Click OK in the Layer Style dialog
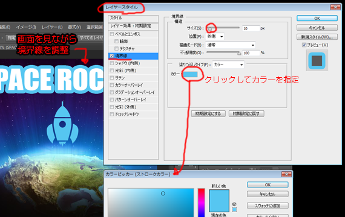Image resolution: width=345 pixels, height=217 pixels. click(x=317, y=19)
